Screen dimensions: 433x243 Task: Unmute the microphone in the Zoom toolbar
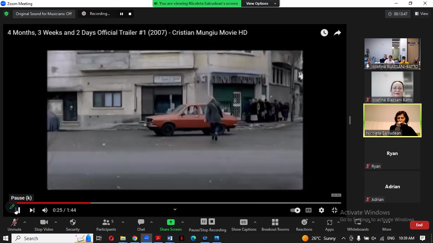14,225
